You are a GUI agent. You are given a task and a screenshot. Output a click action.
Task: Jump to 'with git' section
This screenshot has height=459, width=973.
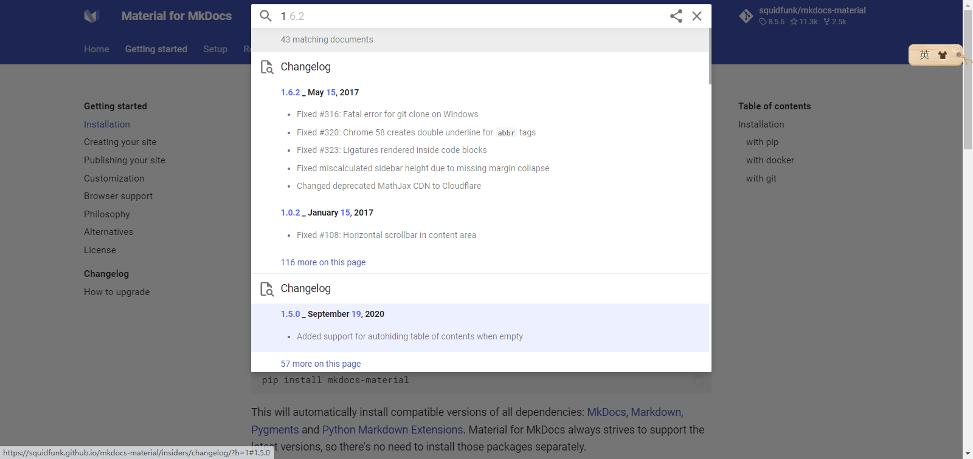click(761, 178)
